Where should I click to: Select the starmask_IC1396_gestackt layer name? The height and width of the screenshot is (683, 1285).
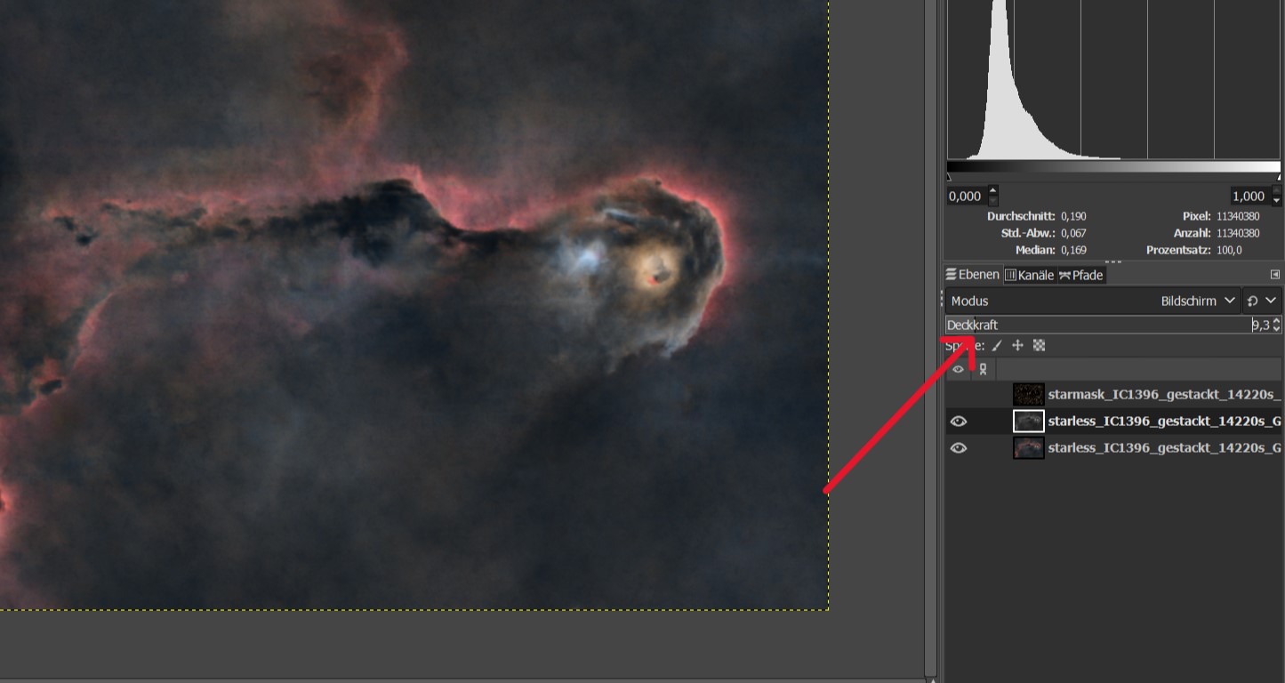click(1164, 394)
